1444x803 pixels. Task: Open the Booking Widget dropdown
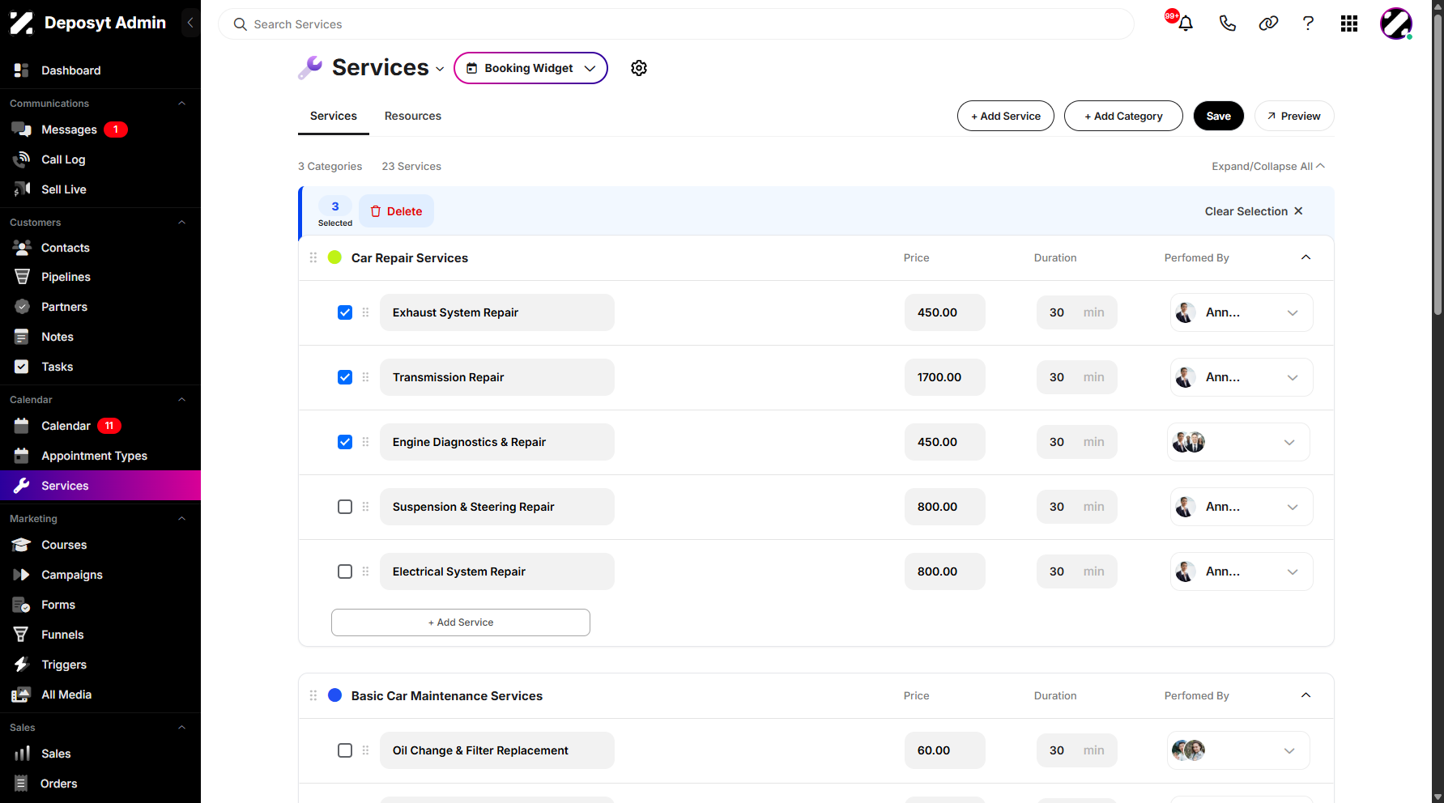point(530,68)
